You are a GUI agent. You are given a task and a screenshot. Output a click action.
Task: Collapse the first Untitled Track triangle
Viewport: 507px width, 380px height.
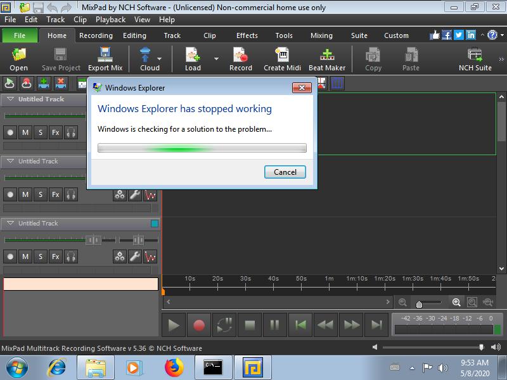click(x=10, y=99)
